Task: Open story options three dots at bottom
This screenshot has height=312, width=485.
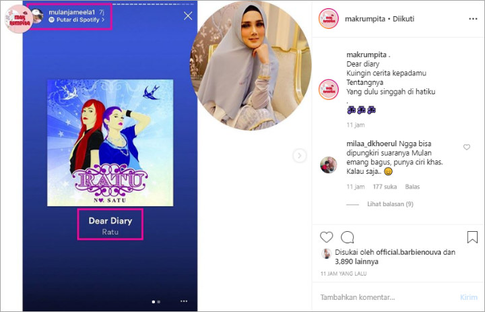Action: click(x=184, y=301)
